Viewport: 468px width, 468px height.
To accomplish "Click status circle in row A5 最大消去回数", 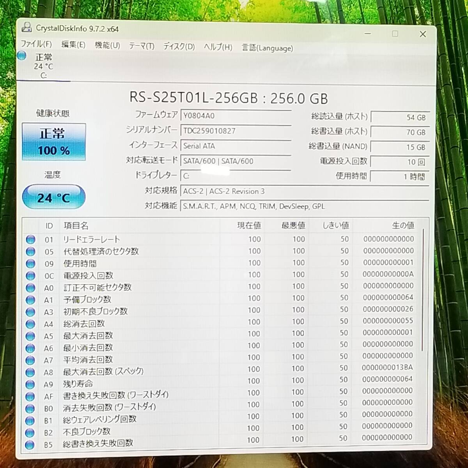I will [x=30, y=336].
